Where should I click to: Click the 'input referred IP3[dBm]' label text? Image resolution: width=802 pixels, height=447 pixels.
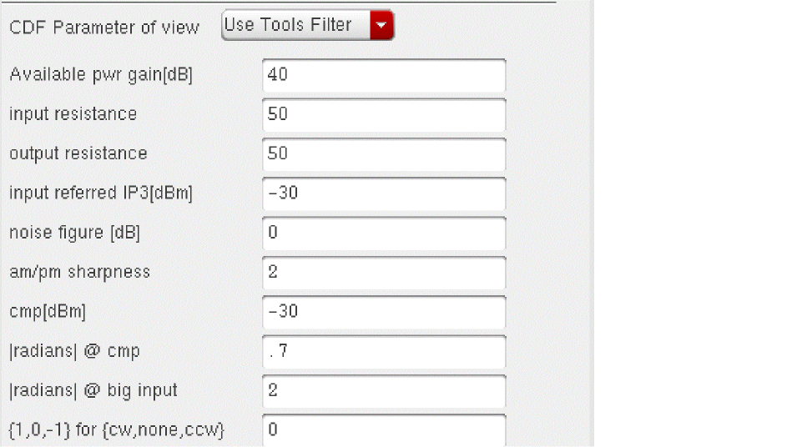[x=101, y=193]
